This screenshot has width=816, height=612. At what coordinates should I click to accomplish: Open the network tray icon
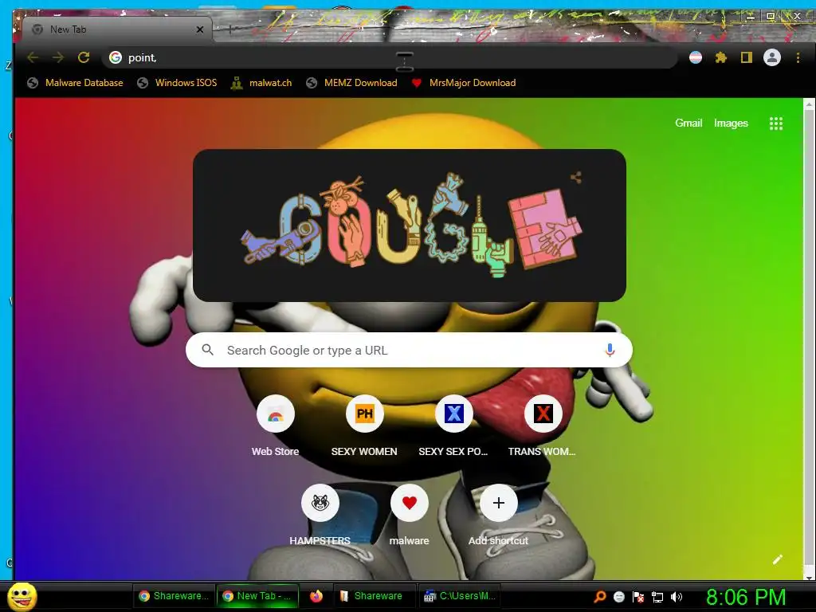[x=657, y=597]
